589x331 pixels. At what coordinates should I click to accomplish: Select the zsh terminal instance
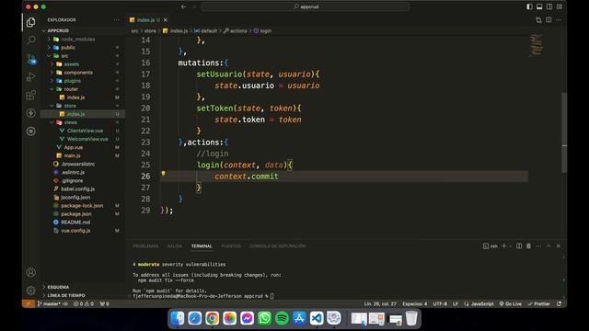pos(491,246)
